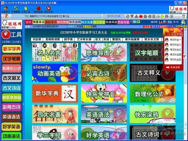Open the 思维导图 tab in the nav bar
Viewport: 188px width, 141px height.
[x=123, y=22]
